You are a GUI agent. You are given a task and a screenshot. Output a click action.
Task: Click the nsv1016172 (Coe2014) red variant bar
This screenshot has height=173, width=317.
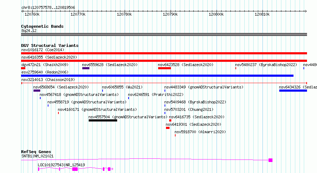coord(164,53)
